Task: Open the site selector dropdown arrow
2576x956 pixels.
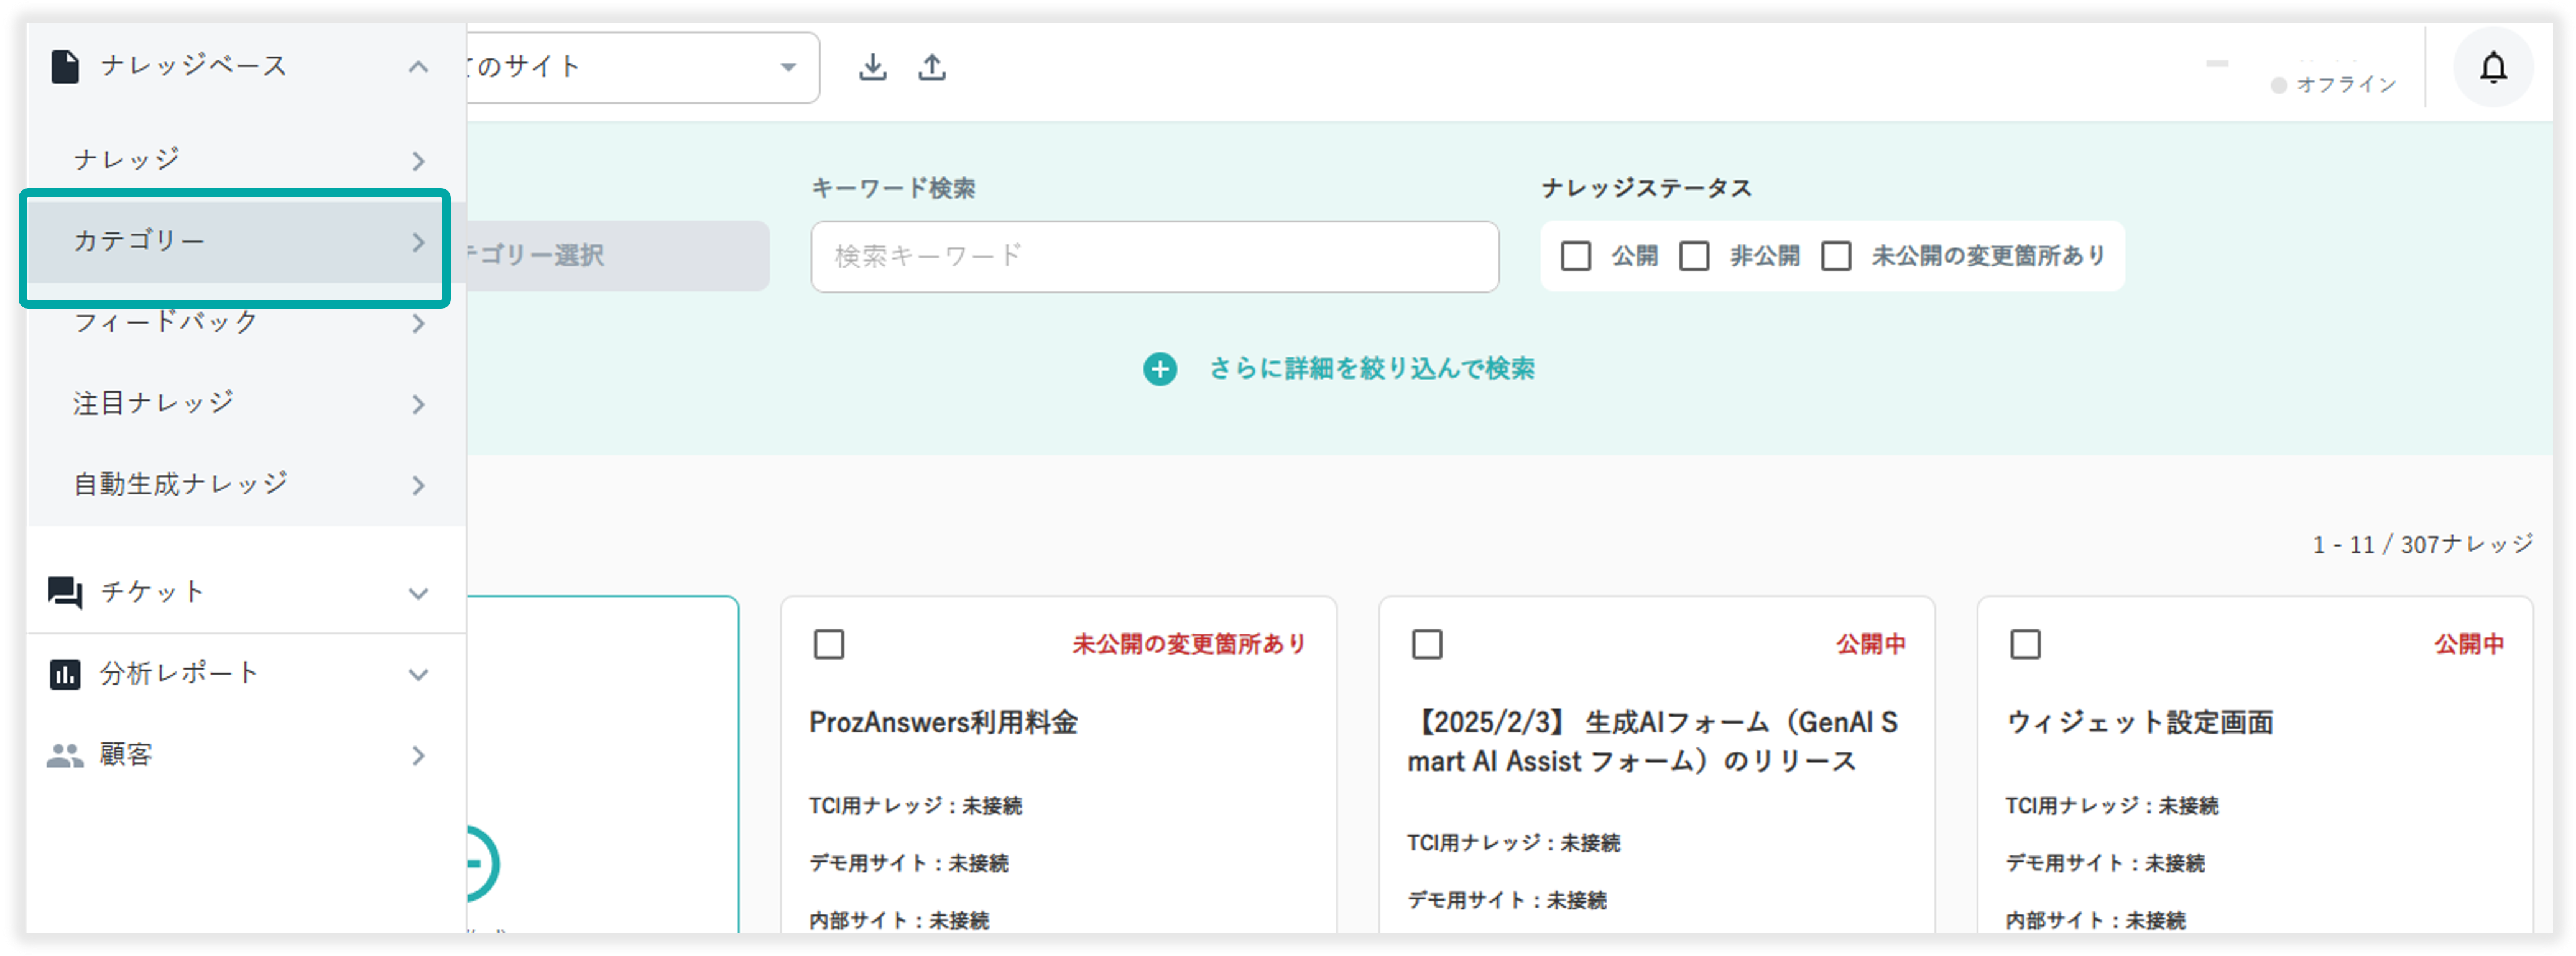Action: pos(788,67)
